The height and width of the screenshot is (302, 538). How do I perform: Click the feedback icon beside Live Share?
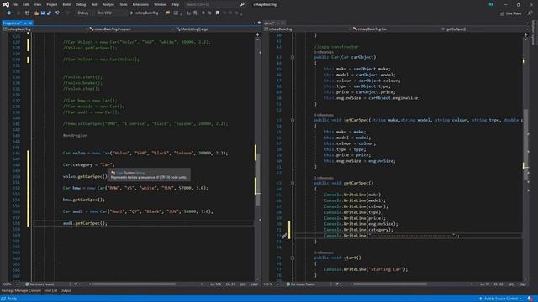tap(530, 13)
